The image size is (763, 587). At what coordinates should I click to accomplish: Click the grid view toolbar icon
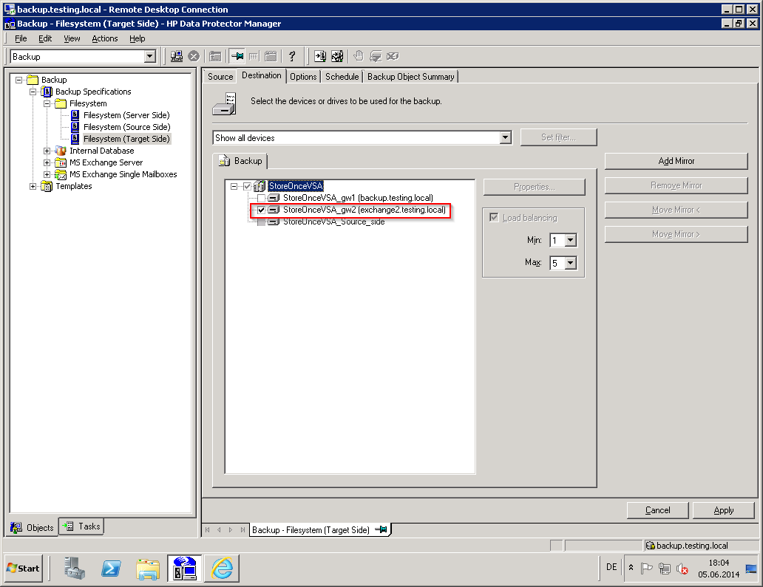(254, 56)
